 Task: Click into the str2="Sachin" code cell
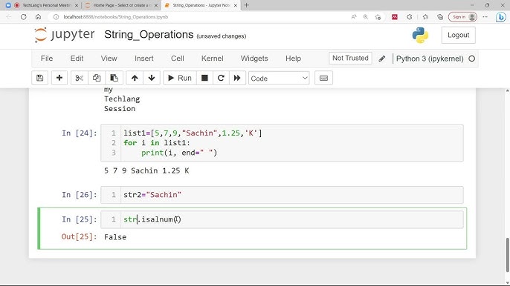coord(291,195)
